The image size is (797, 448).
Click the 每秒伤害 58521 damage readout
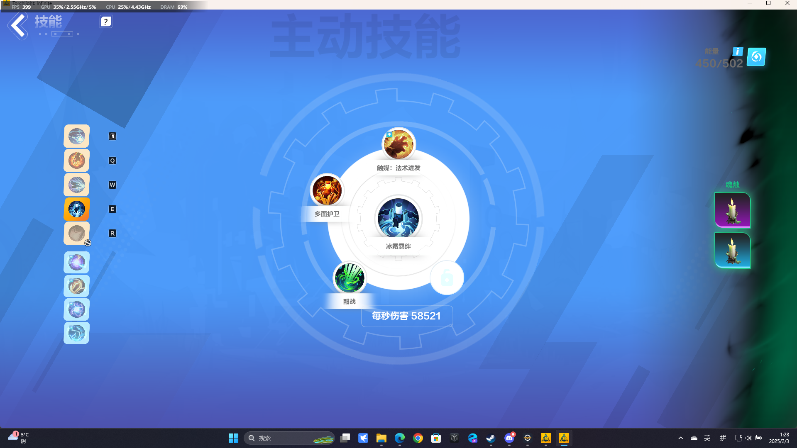[x=407, y=316]
